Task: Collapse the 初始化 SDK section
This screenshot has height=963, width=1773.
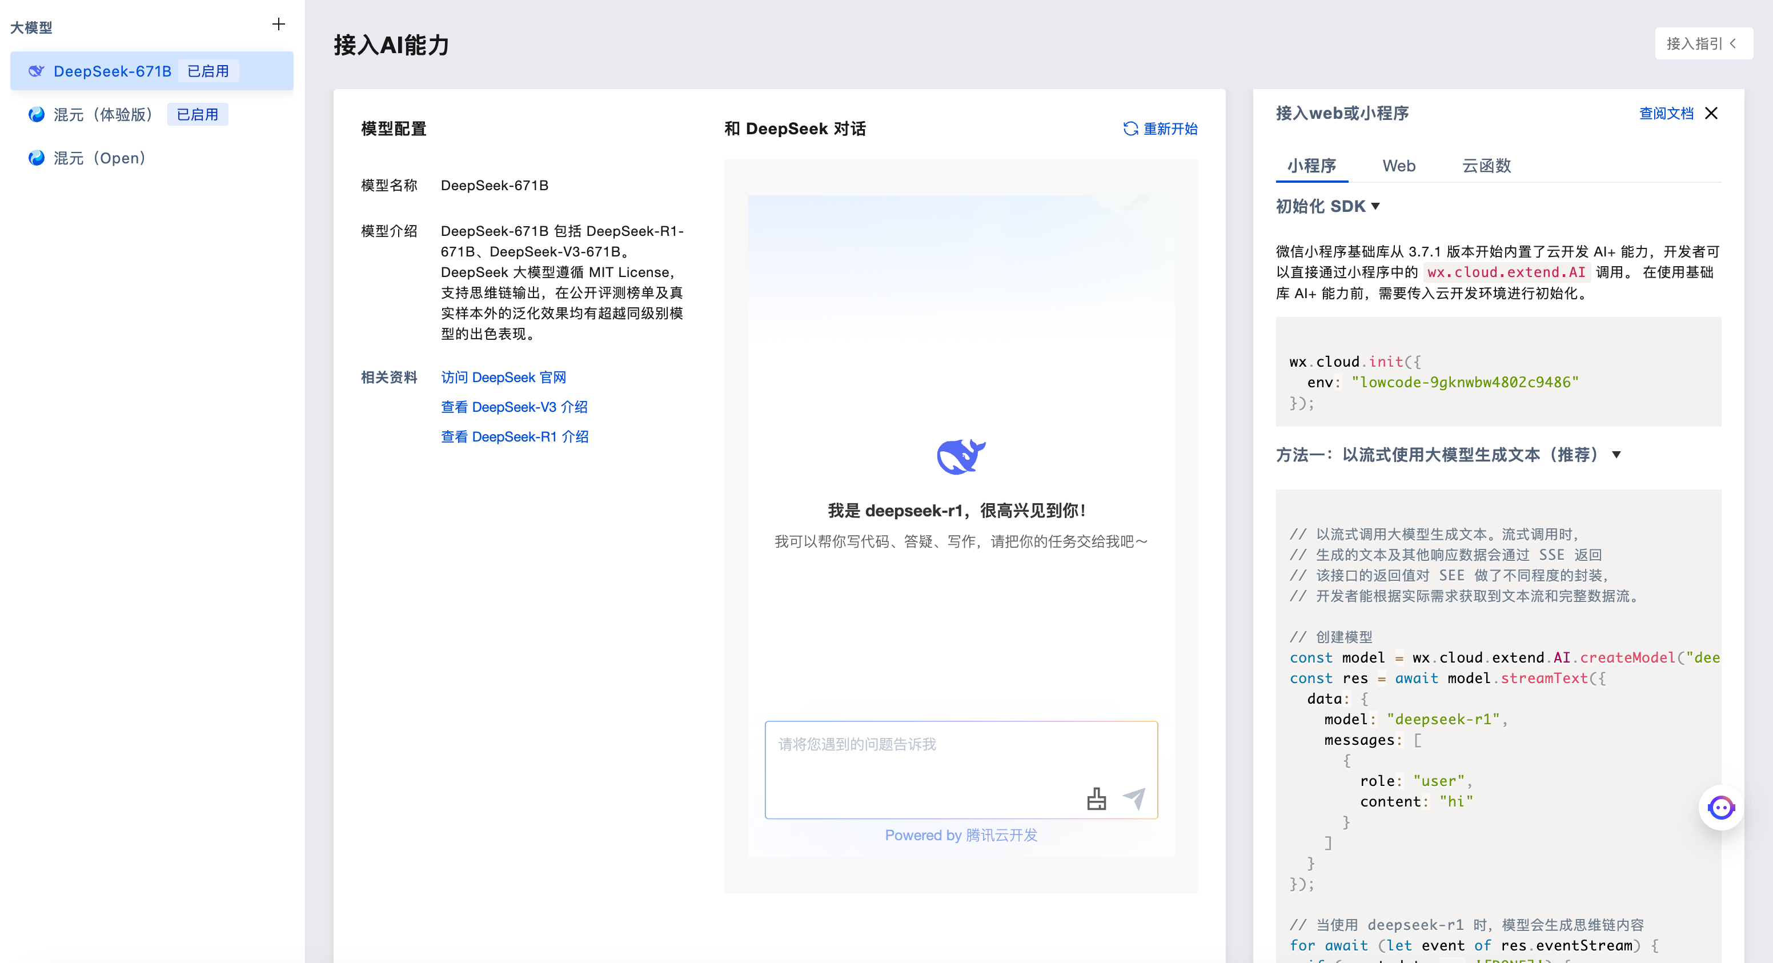Action: tap(1376, 206)
